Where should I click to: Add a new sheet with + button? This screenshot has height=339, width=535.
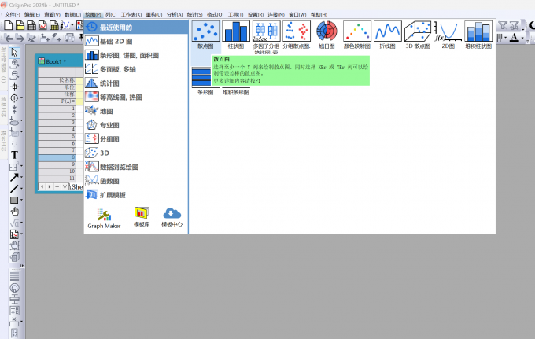pos(57,186)
